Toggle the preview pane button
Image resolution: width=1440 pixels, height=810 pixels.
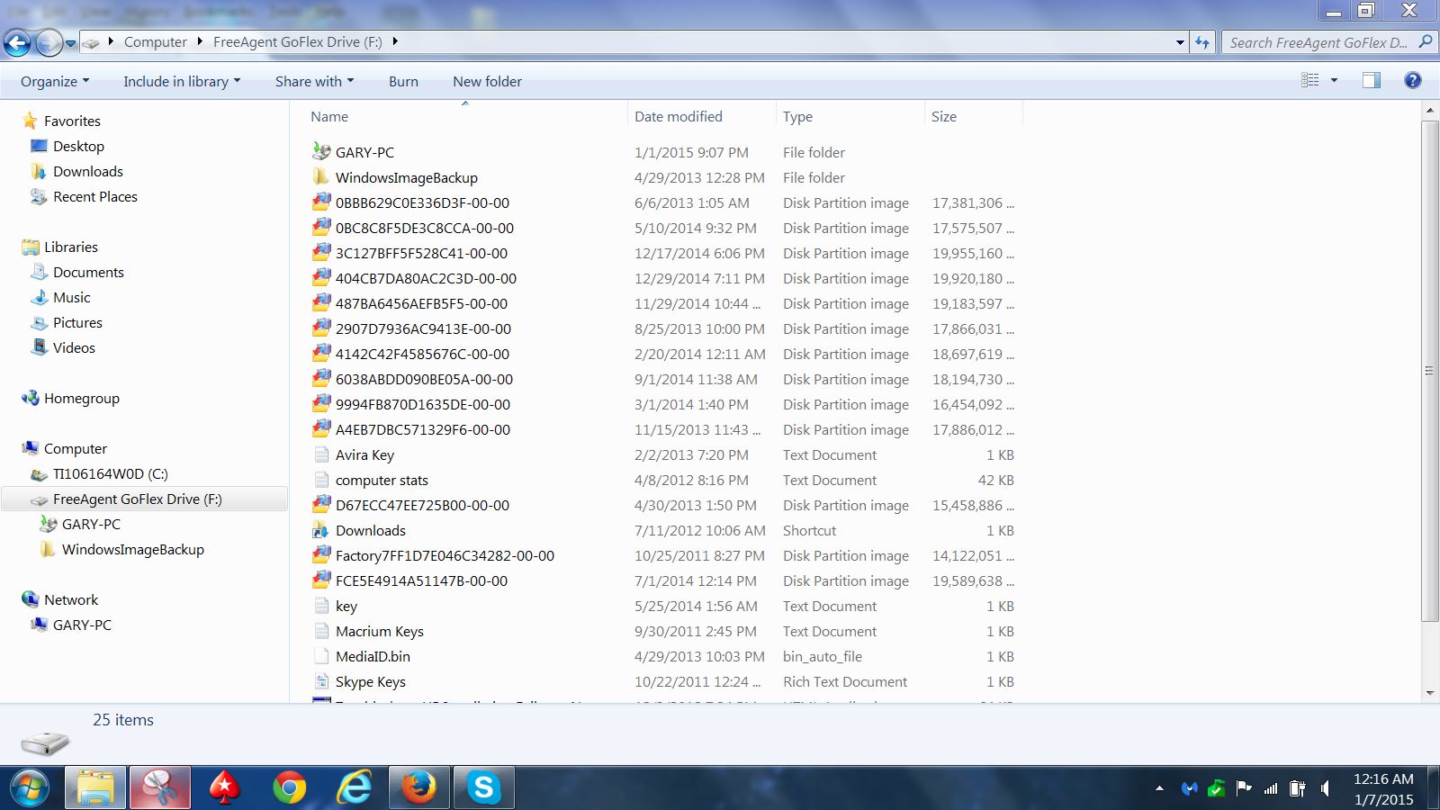pos(1372,80)
